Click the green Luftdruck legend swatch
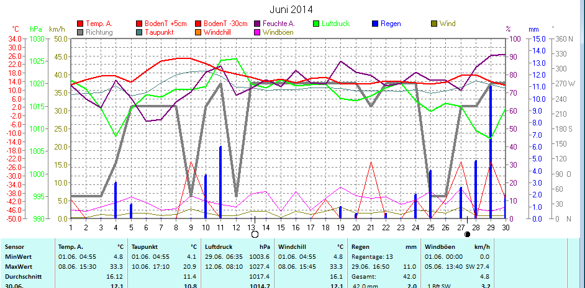Image resolution: width=585 pixels, height=288 pixels. (316, 24)
